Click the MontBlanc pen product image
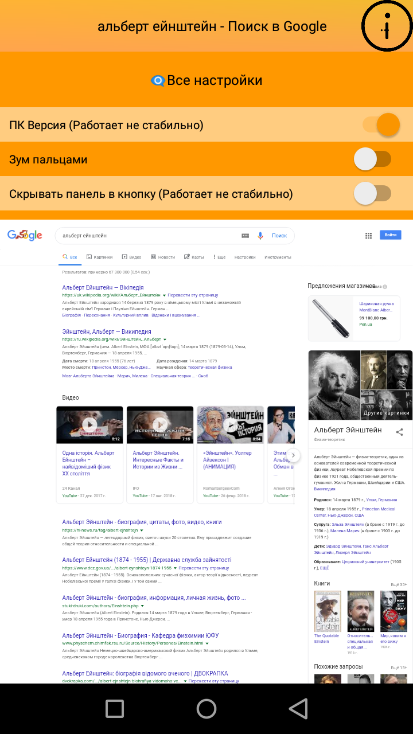This screenshot has height=734, width=413. point(331,318)
